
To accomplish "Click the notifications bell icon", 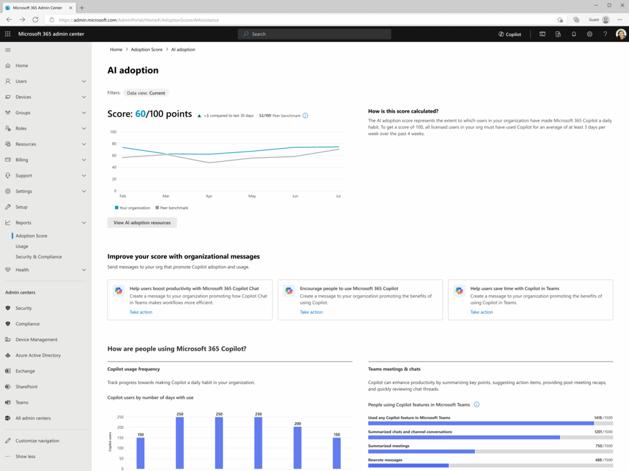I will [574, 34].
